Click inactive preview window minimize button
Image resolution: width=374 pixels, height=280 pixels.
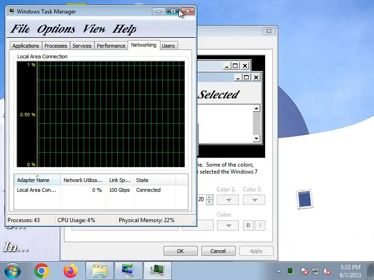(227, 66)
